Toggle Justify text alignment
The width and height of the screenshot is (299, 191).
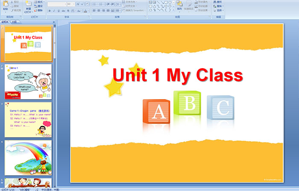pos(108,11)
